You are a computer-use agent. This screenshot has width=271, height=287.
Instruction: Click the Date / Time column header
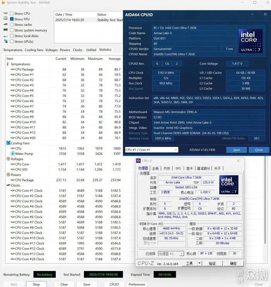63,14
